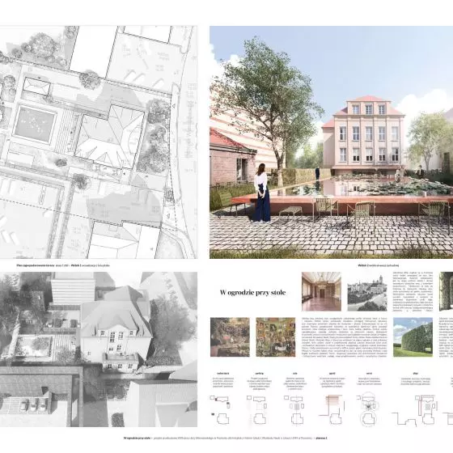The image size is (453, 453).
Task: Select the diagram with red horizontal lines
Action: tap(332, 409)
